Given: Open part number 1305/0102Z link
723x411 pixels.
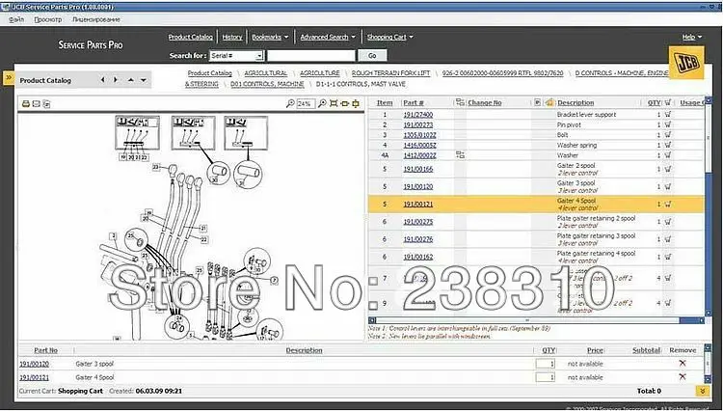Looking at the screenshot, I should point(419,135).
